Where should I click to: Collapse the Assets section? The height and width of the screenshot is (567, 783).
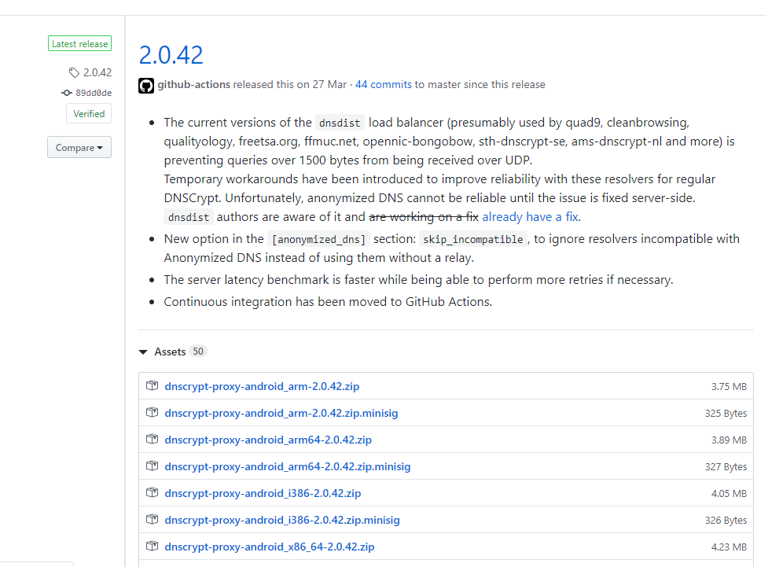pyautogui.click(x=144, y=352)
